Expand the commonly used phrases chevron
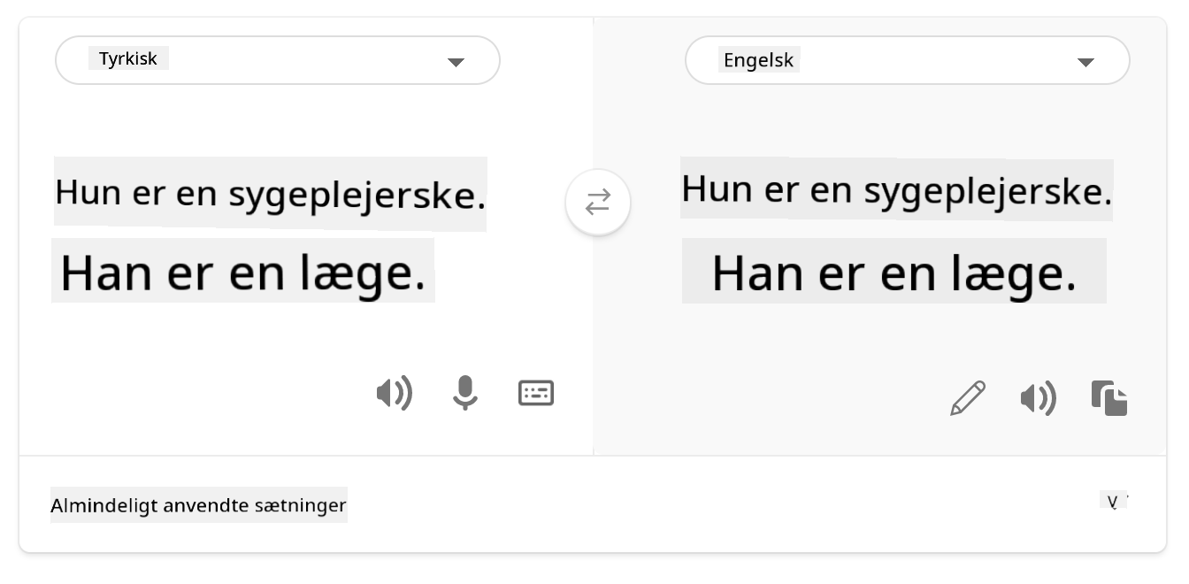 [1114, 502]
